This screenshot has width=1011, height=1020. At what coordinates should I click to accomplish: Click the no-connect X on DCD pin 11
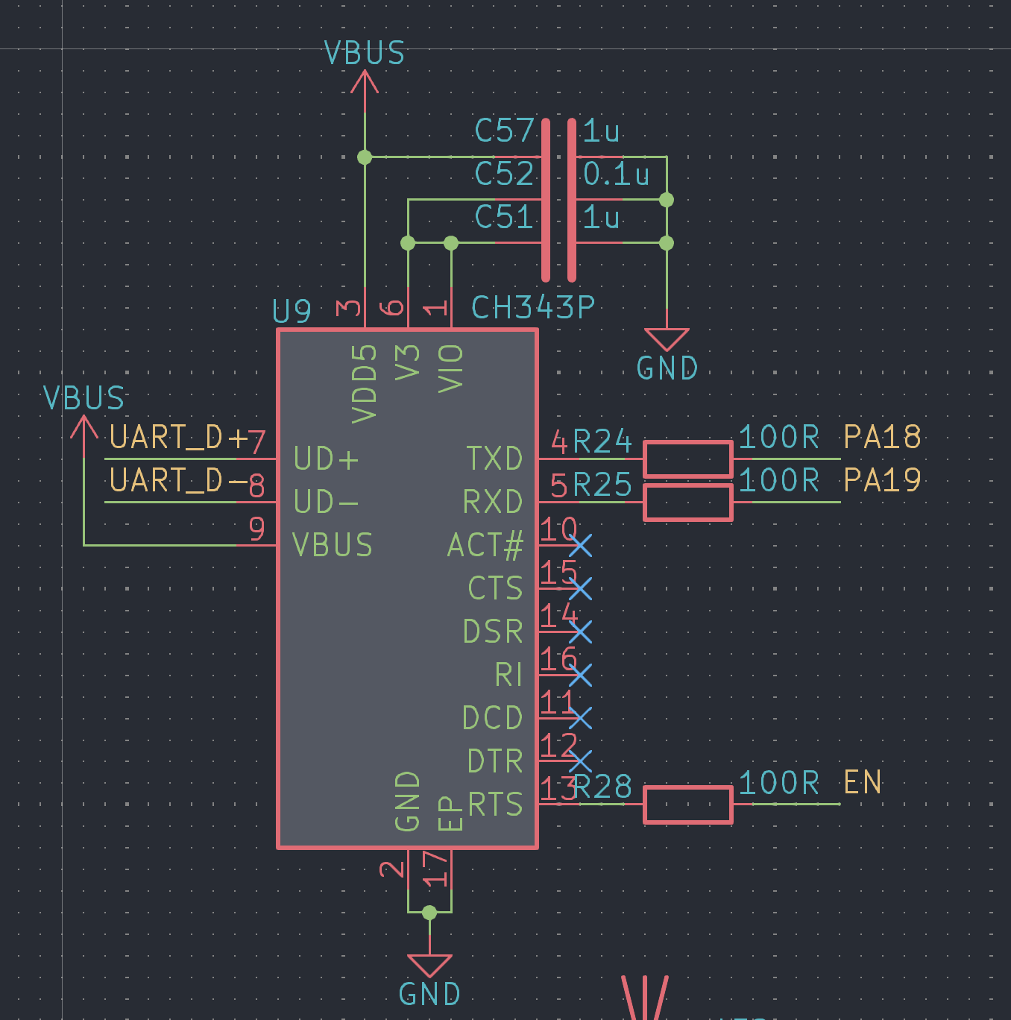[580, 718]
